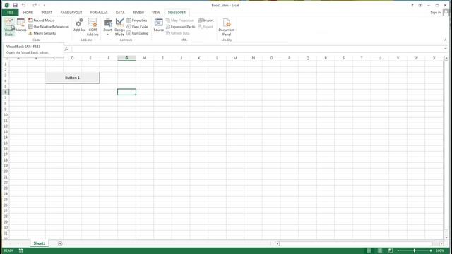Add a new sheet with plus button
The height and width of the screenshot is (254, 452).
point(60,243)
